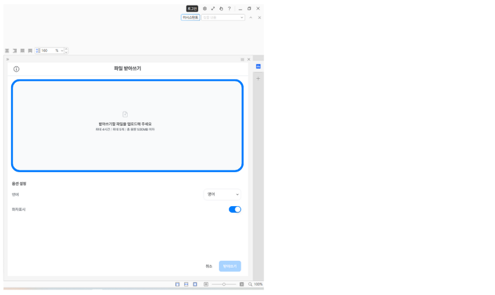This screenshot has width=495, height=295.
Task: Open help with the question mark icon
Action: coord(229,9)
